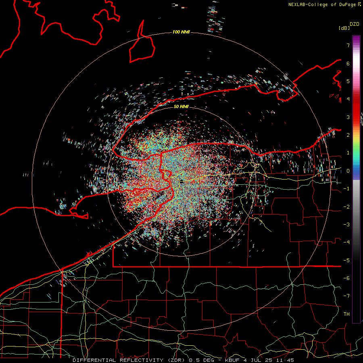Click the [dB] unit label
Image resolution: width=363 pixels, height=363 pixels.
pos(344,28)
